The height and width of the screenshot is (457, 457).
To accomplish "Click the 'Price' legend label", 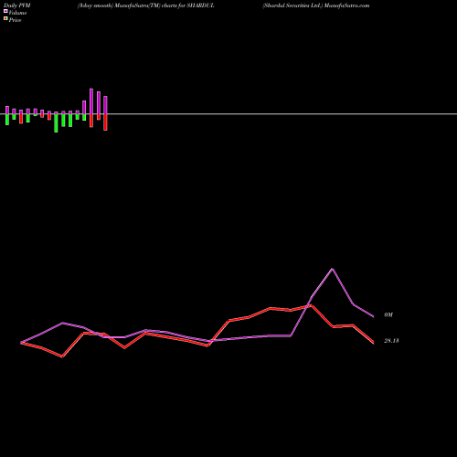I will 15,20.
